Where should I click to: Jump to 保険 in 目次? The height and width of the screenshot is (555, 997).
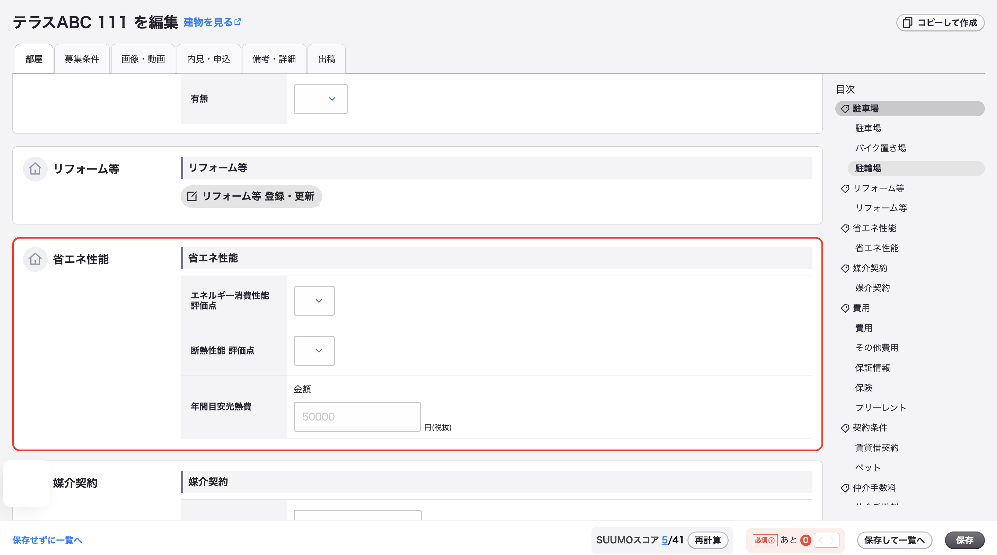pyautogui.click(x=863, y=388)
